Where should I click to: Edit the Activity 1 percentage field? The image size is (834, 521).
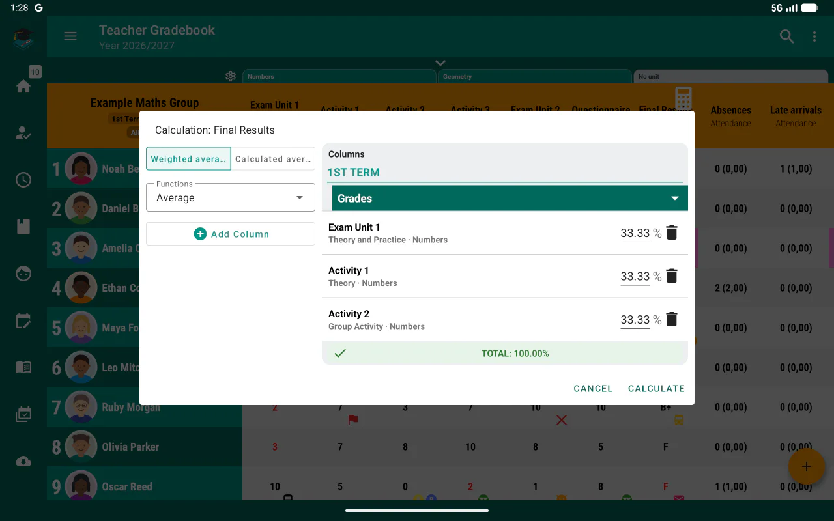635,277
